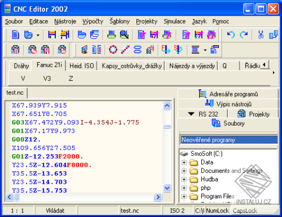This screenshot has width=282, height=217.
Task: Click the editor vertical scrollbar down arrow
Action: [x=167, y=188]
